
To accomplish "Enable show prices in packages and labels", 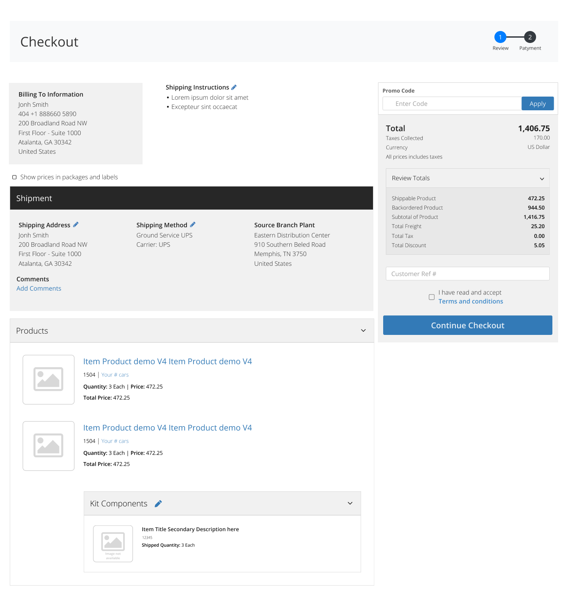I will click(x=15, y=177).
